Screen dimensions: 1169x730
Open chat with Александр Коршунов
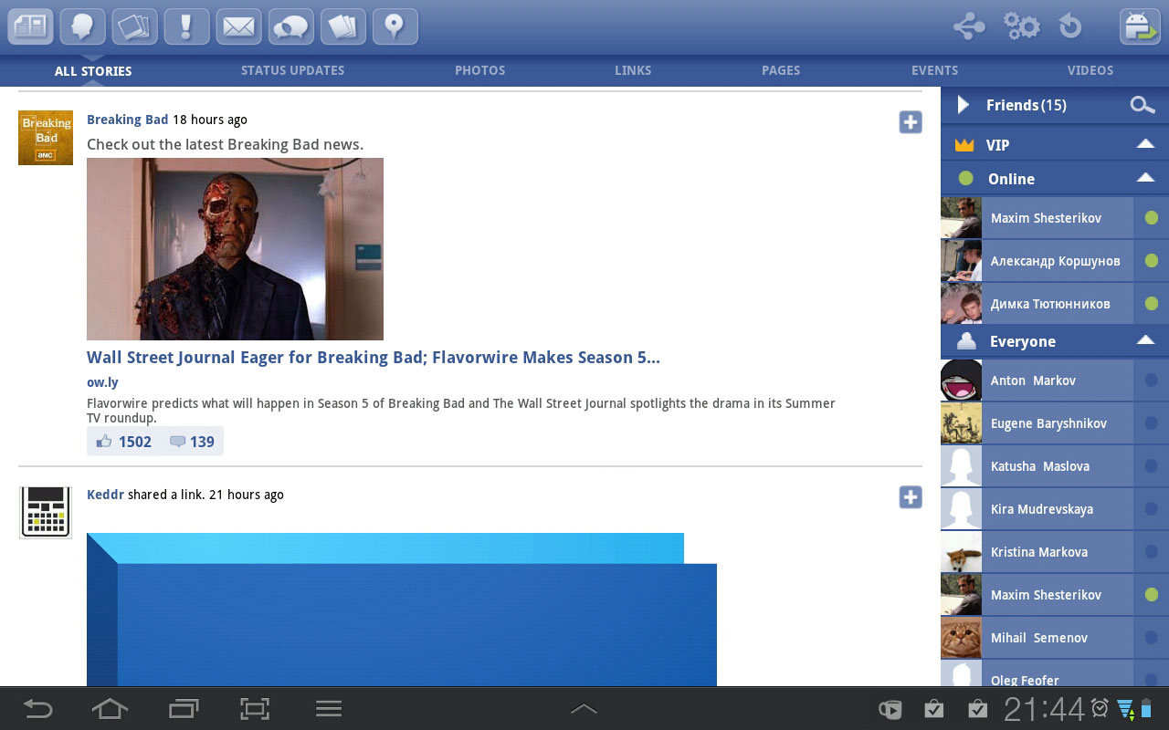tap(1055, 261)
